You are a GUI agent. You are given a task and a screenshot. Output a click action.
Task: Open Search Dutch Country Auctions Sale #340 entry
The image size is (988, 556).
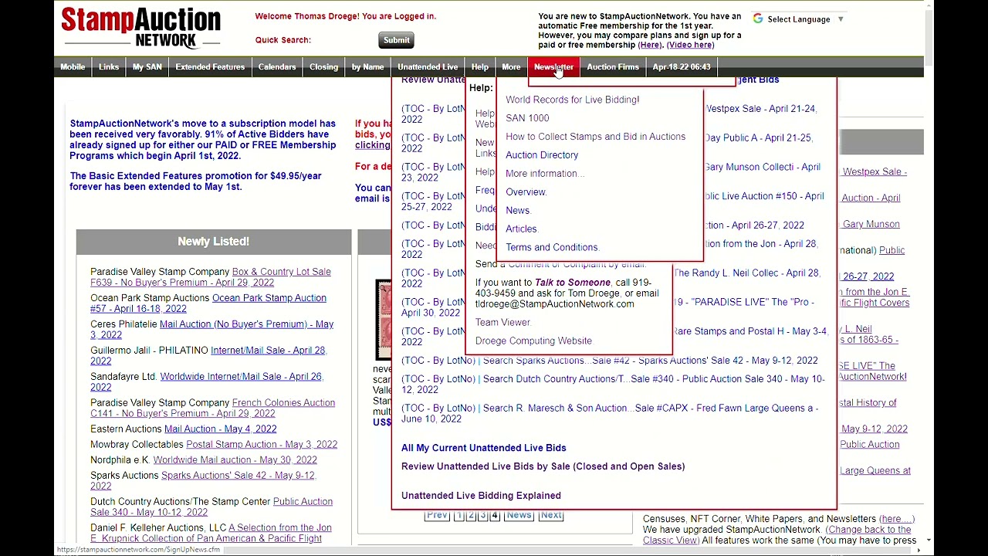613,385
